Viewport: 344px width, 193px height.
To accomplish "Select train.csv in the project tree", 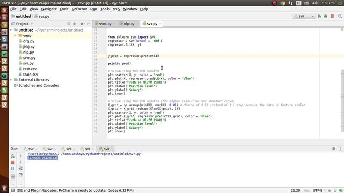I will click(30, 75).
